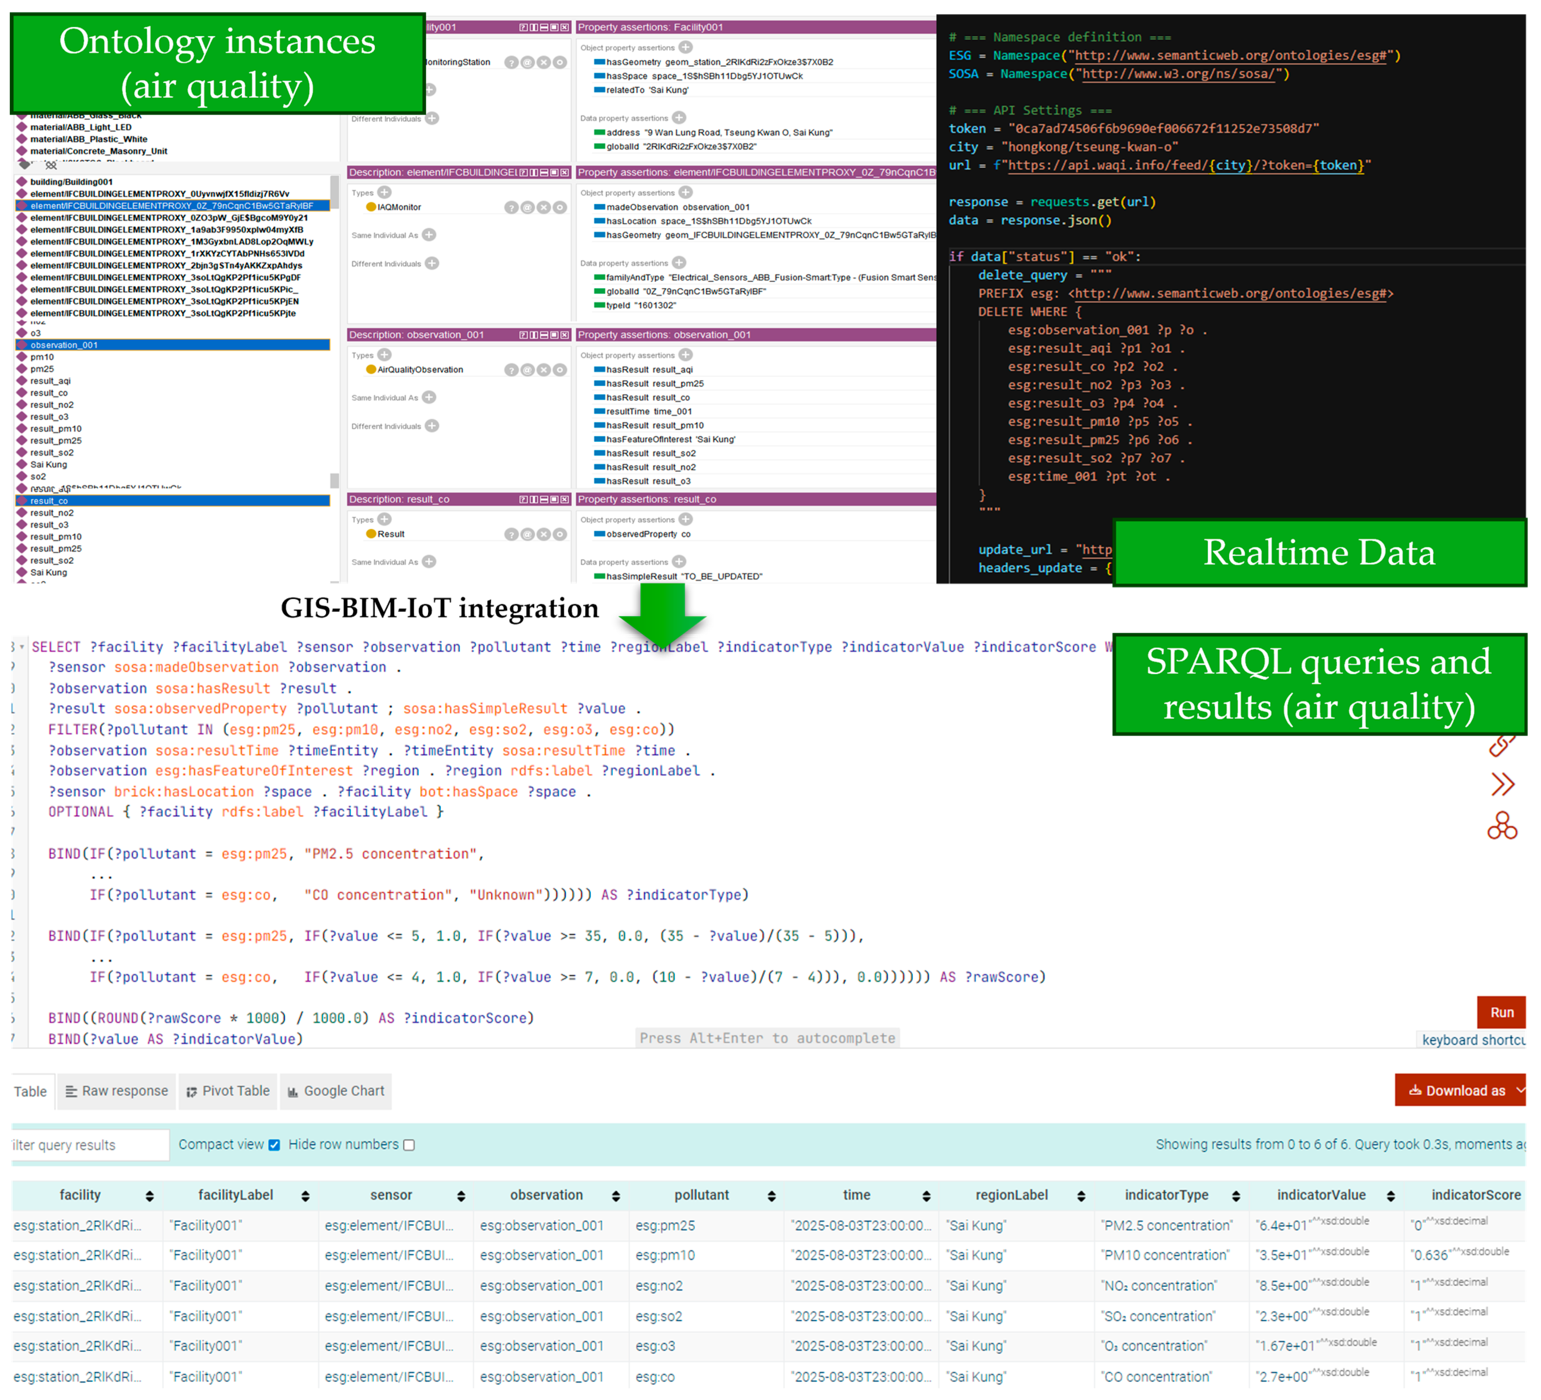Focus the filter query results field
1541x1400 pixels.
click(x=88, y=1144)
